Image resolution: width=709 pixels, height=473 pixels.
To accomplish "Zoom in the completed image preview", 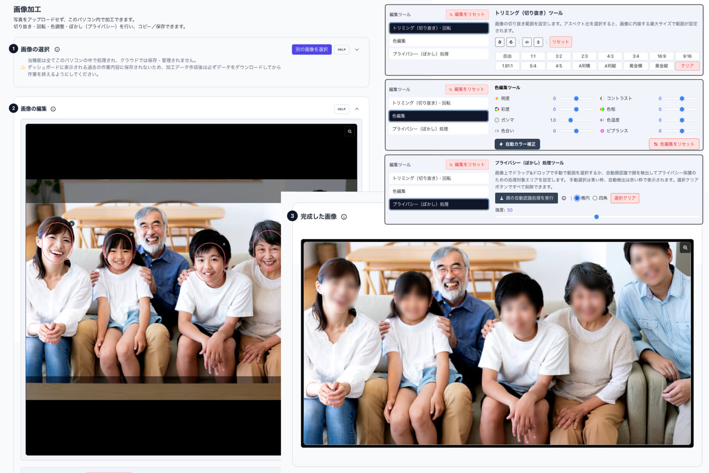I will [x=685, y=248].
